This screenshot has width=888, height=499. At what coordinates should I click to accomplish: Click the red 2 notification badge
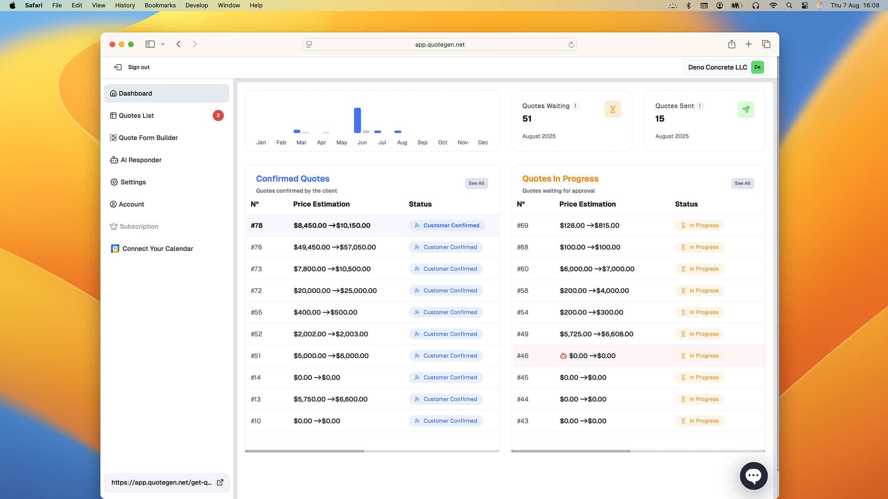point(218,116)
